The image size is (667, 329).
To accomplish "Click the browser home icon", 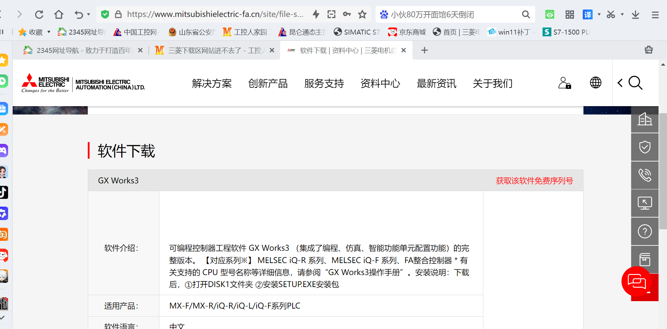I will point(59,14).
